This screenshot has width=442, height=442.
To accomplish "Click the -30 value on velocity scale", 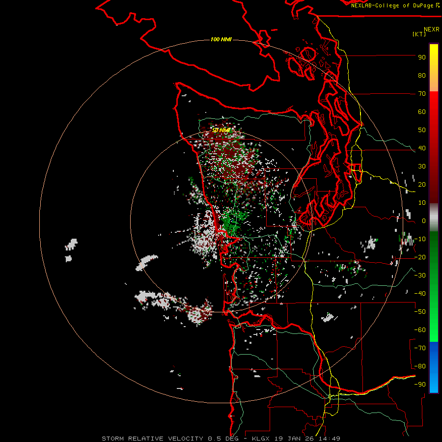I will [x=420, y=276].
